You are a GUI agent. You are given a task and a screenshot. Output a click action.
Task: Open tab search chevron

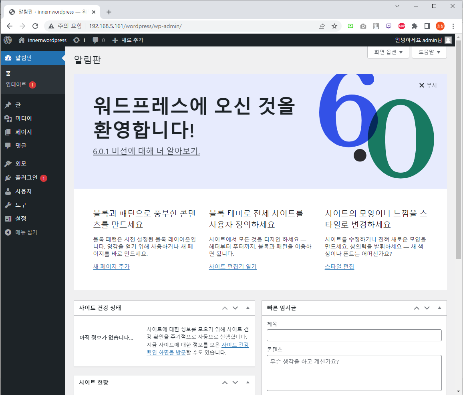click(x=397, y=6)
